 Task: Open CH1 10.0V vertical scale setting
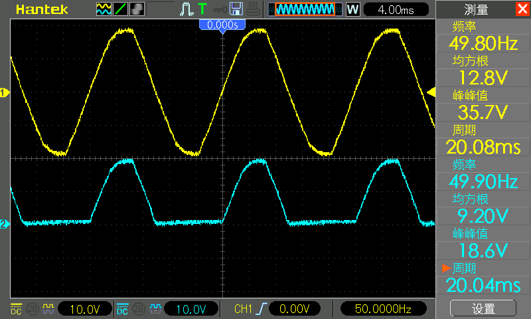point(84,309)
